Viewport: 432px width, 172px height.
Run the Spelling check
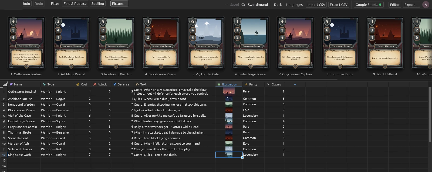97,4
